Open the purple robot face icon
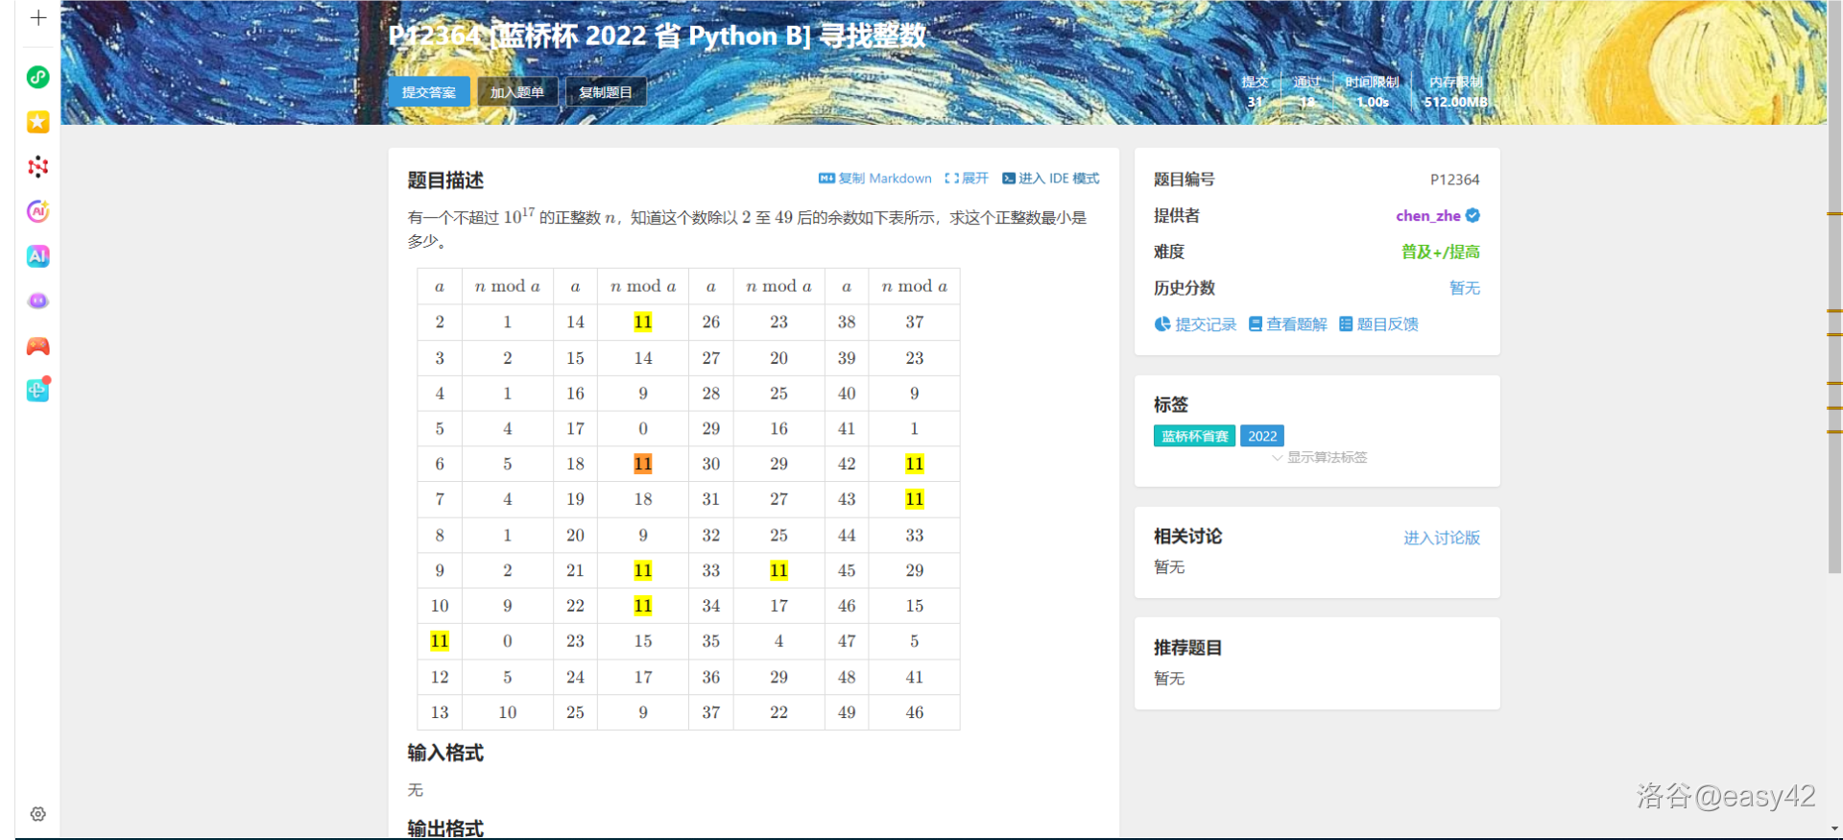 [x=37, y=301]
